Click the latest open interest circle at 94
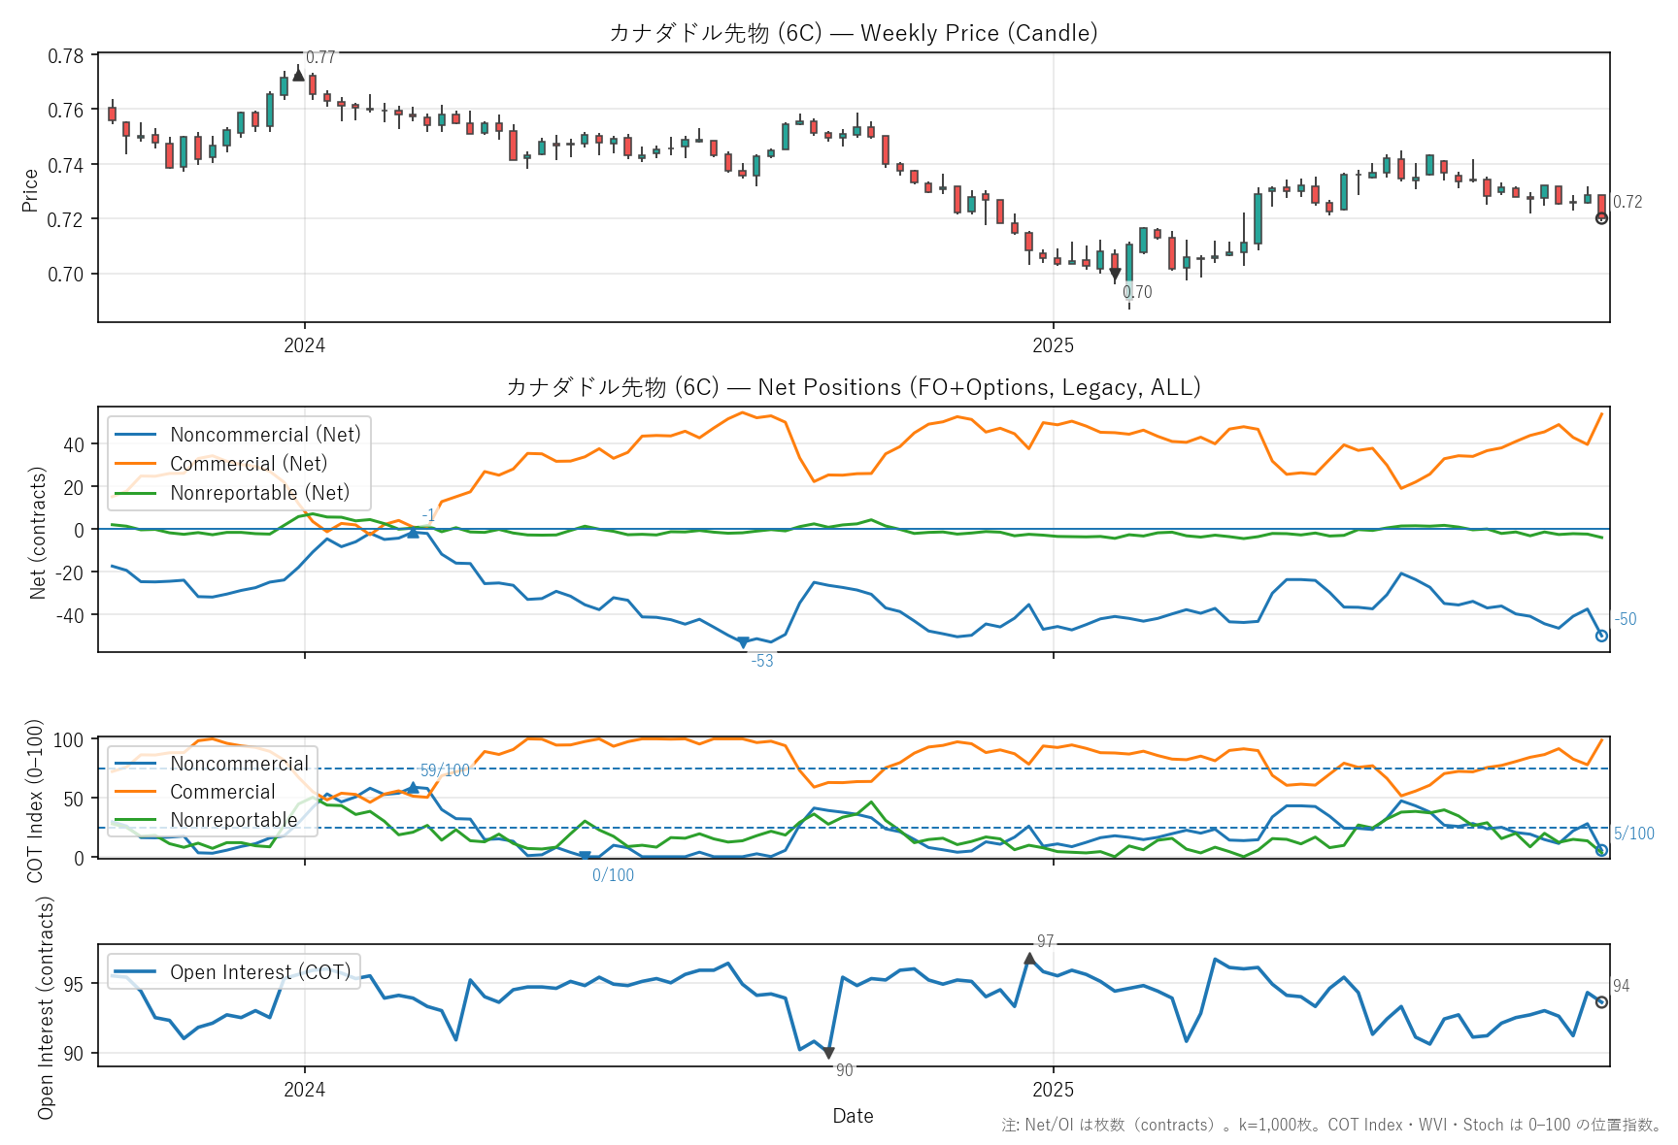1678x1145 pixels. pyautogui.click(x=1601, y=1002)
